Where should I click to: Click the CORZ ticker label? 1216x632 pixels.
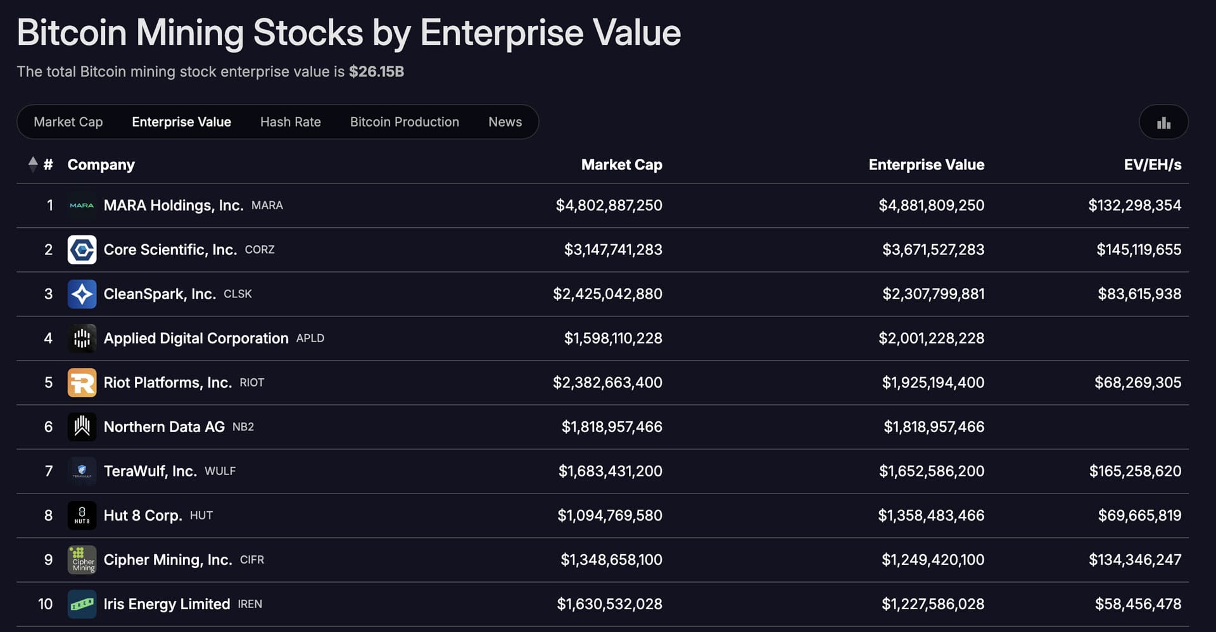[x=260, y=250]
